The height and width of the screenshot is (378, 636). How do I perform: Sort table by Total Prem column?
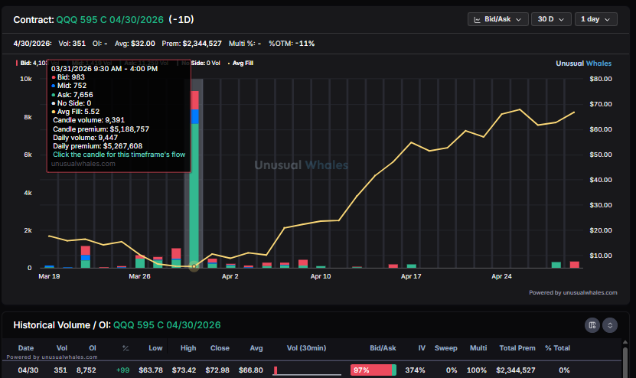tap(517, 348)
